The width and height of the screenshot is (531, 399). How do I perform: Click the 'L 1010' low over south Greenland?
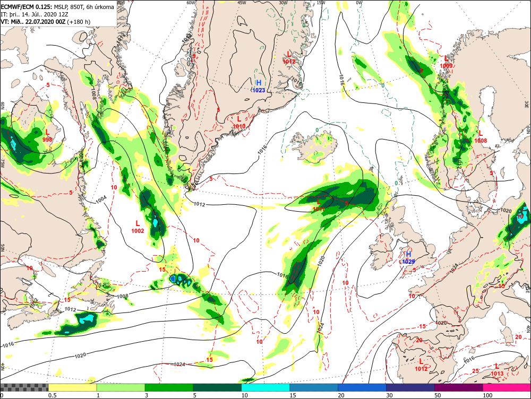[x=239, y=122]
